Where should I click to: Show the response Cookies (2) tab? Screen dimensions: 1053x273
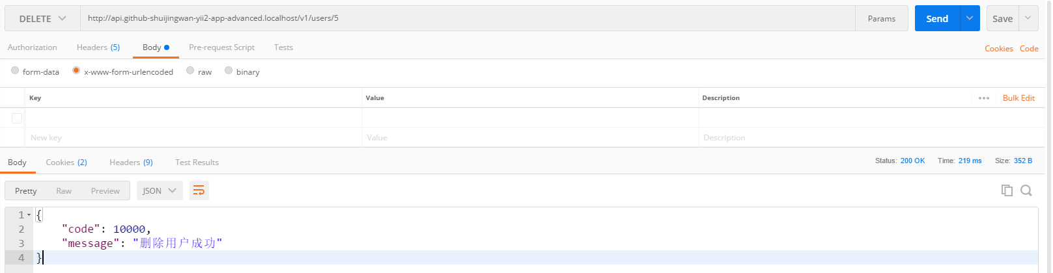(66, 162)
